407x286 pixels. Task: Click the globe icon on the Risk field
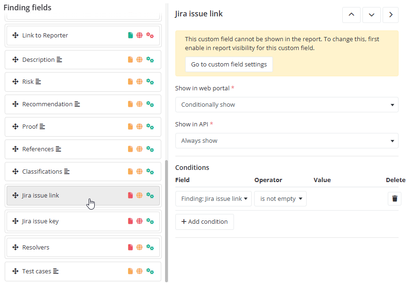tap(139, 81)
